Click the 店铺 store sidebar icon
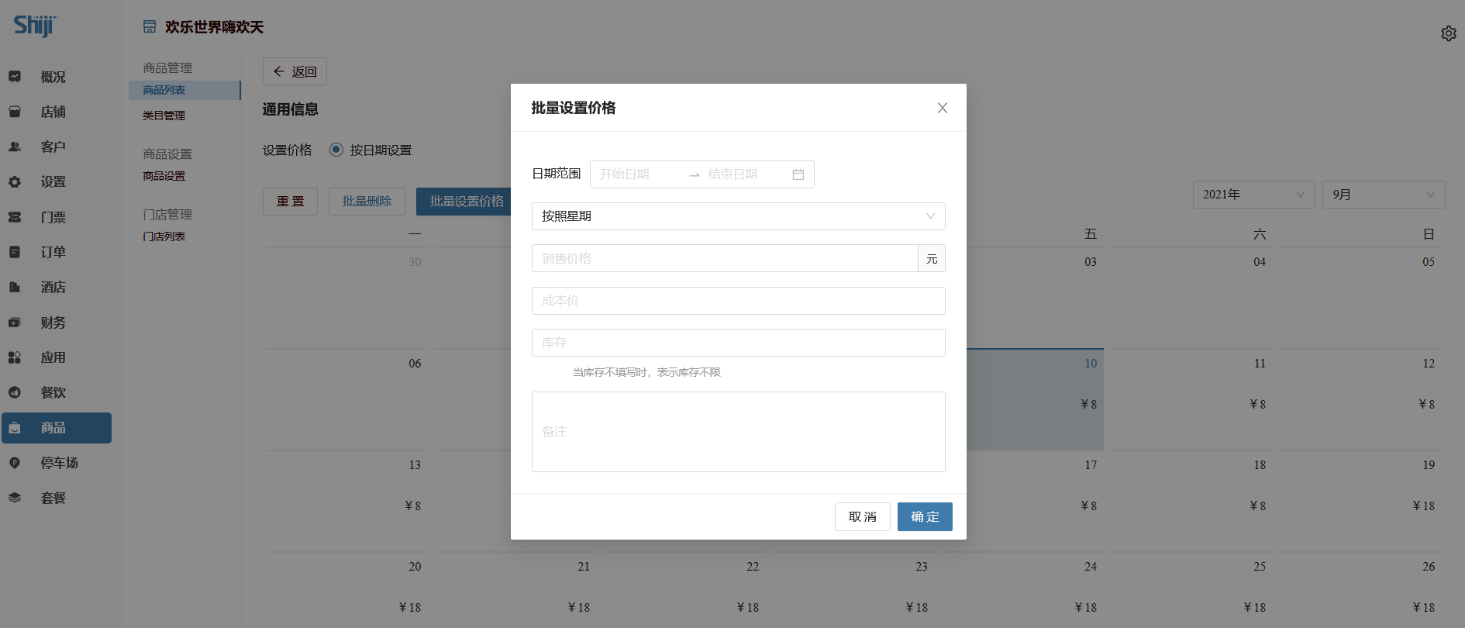Viewport: 1465px width, 628px height. pyautogui.click(x=15, y=112)
